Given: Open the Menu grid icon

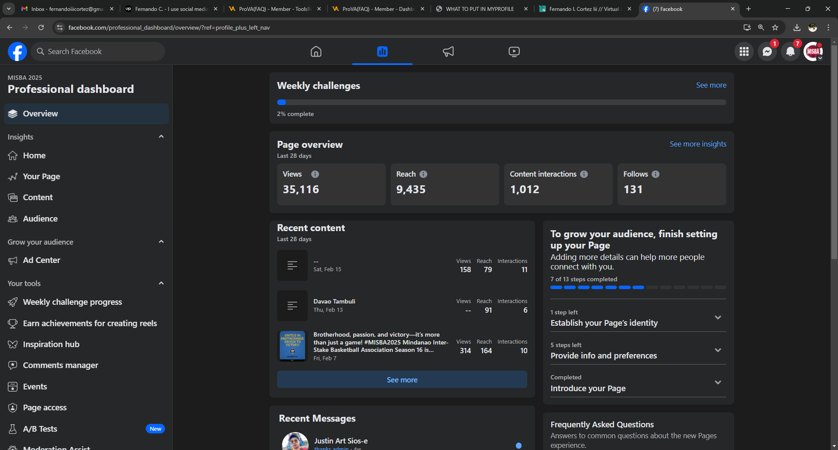Looking at the screenshot, I should (x=744, y=51).
